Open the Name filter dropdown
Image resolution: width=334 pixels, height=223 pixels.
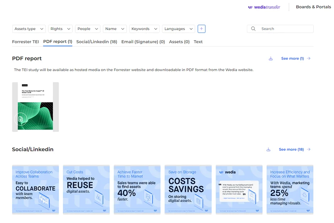pyautogui.click(x=115, y=29)
